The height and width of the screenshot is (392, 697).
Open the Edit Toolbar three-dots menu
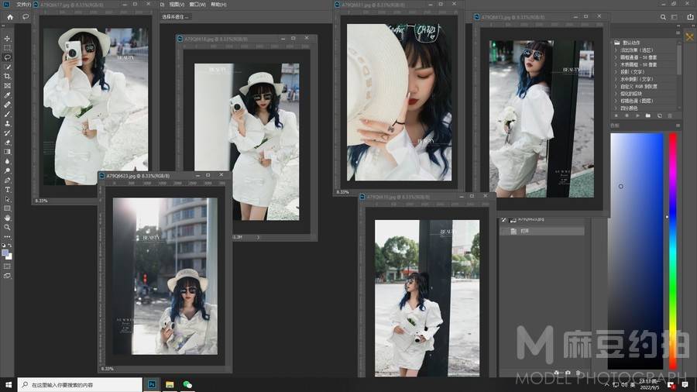(x=7, y=236)
